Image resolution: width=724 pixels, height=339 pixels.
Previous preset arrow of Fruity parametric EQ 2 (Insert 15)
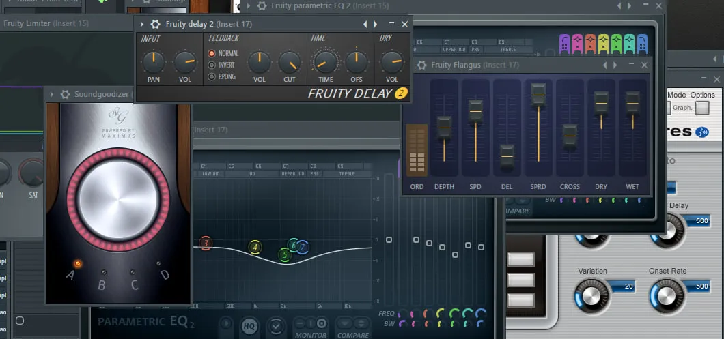pos(619,5)
